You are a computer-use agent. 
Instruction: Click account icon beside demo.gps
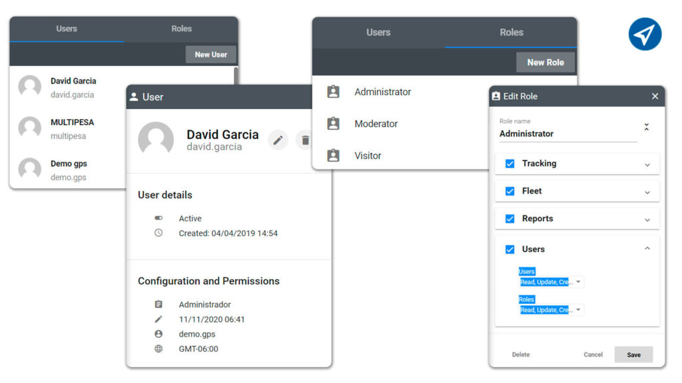click(x=159, y=334)
